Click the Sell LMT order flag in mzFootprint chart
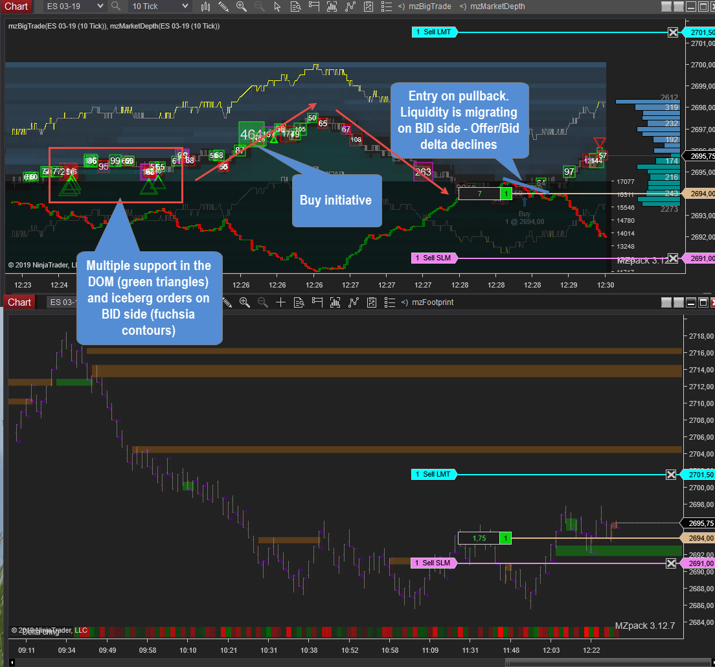 (x=434, y=474)
